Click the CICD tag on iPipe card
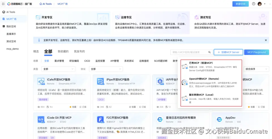The image size is (272, 139). (101, 100)
